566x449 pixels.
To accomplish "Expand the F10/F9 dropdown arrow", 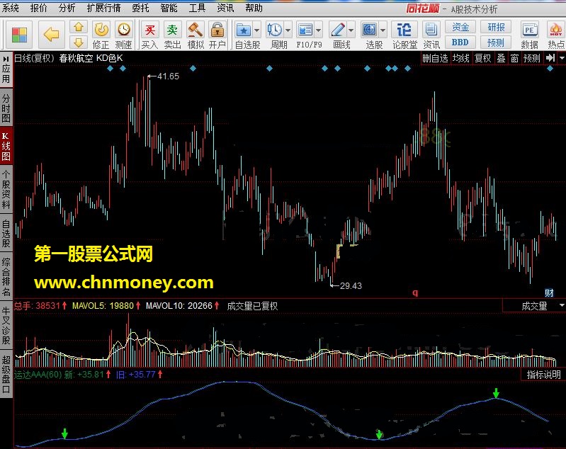I will point(318,30).
